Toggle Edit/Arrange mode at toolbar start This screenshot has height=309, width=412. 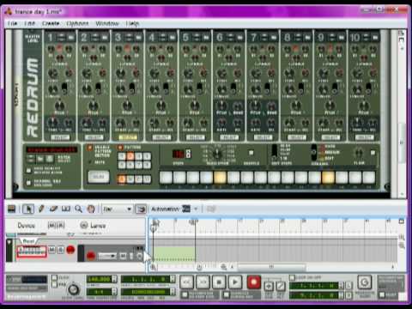pyautogui.click(x=11, y=209)
